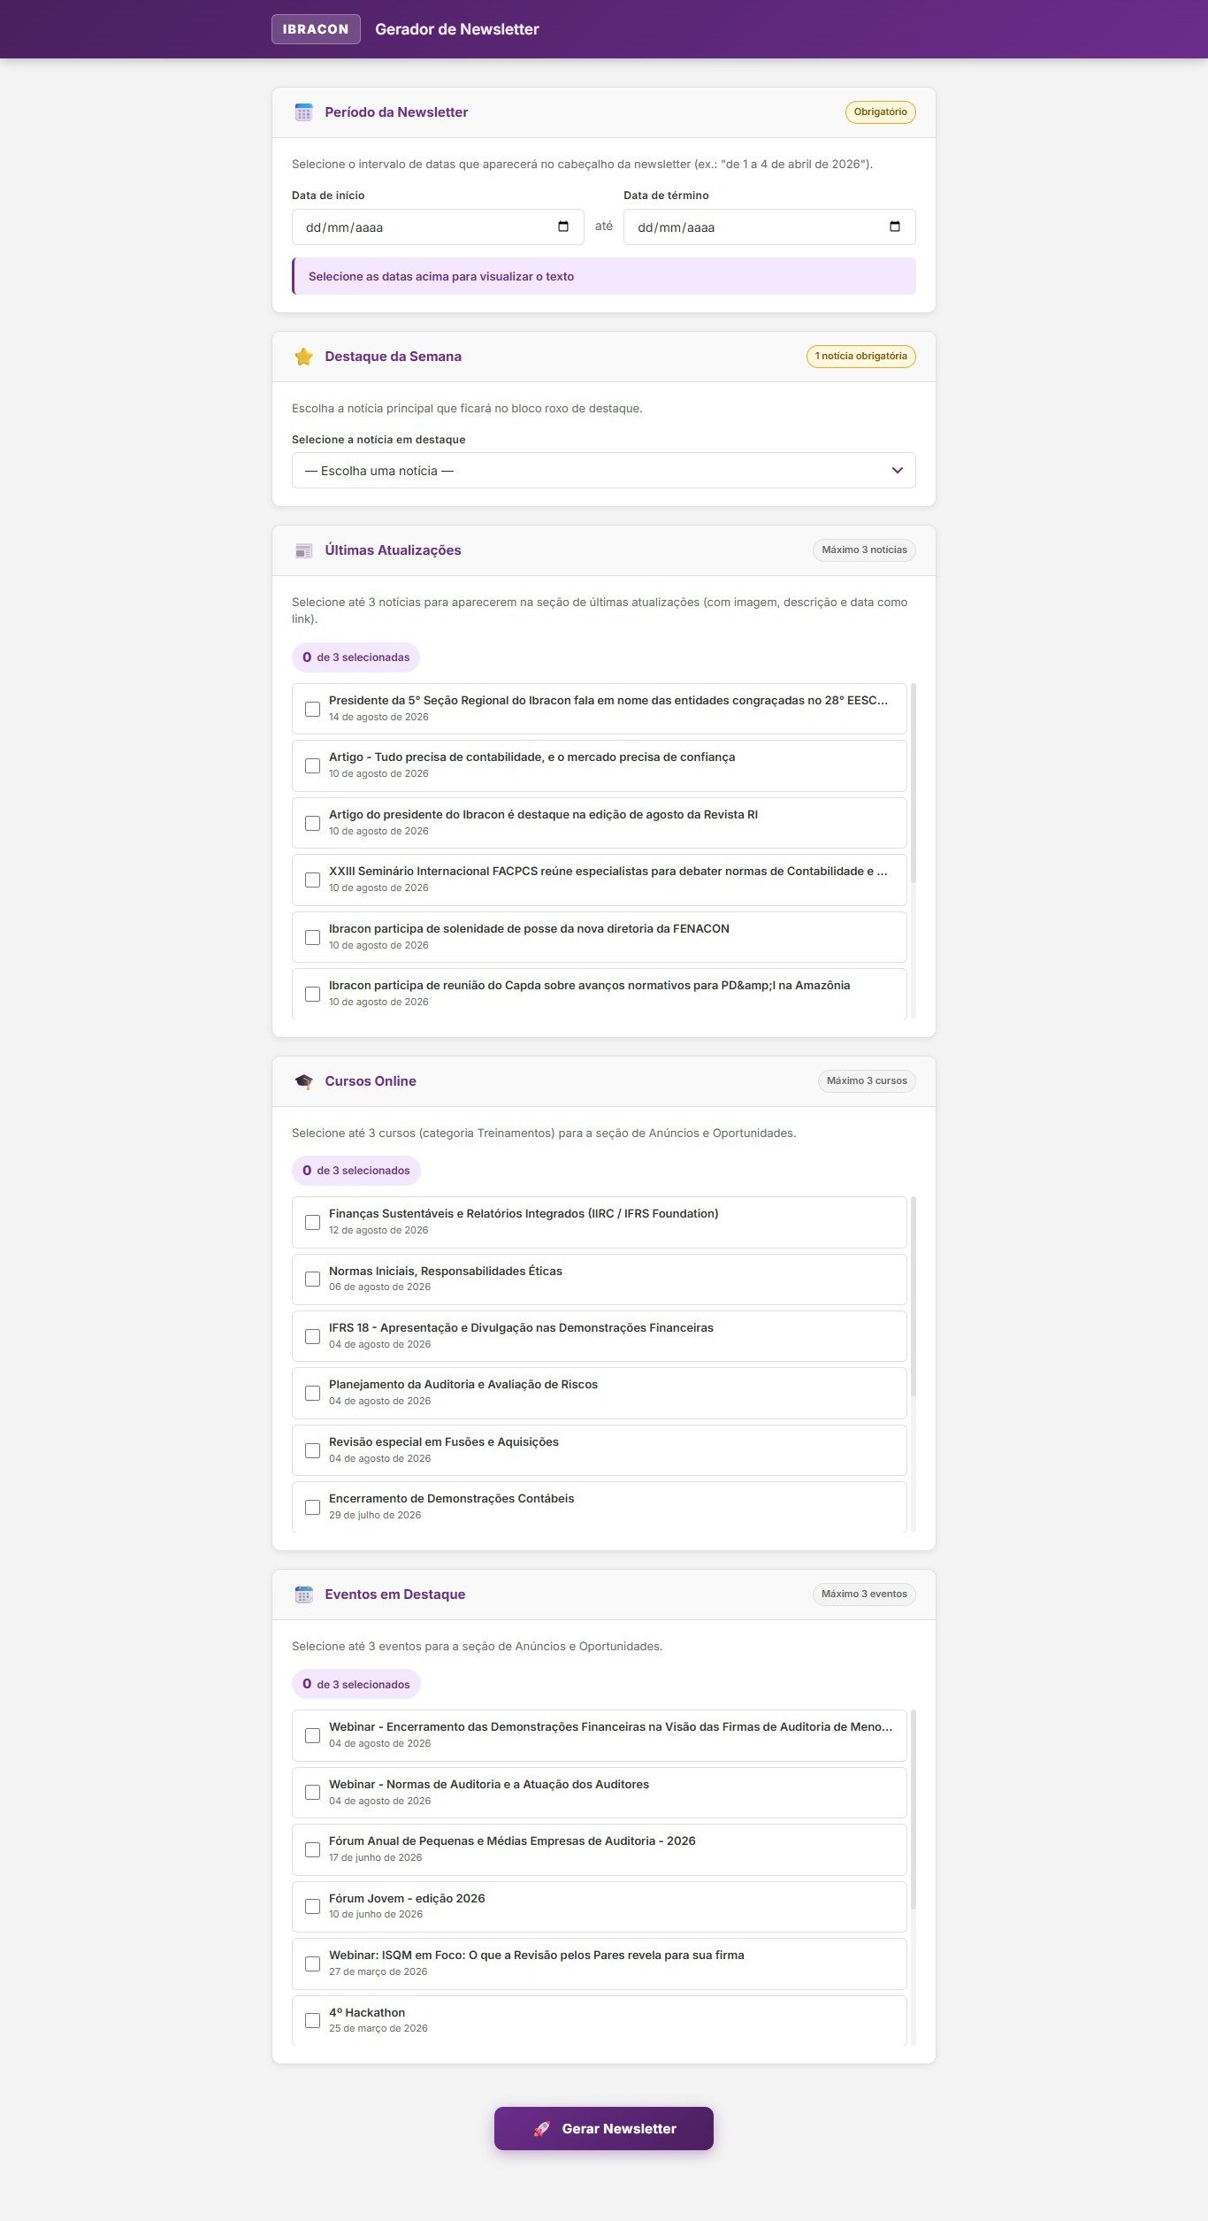Tick the '4º Hackathon' event checkbox

click(312, 2020)
